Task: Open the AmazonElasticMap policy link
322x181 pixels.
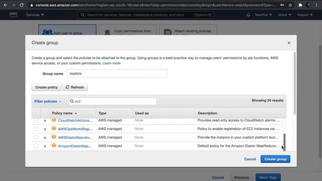Action: [x=75, y=146]
